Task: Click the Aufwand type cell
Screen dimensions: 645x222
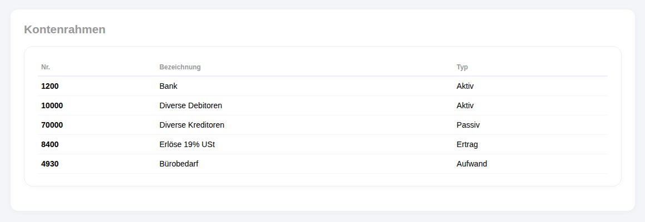Action: [x=471, y=164]
